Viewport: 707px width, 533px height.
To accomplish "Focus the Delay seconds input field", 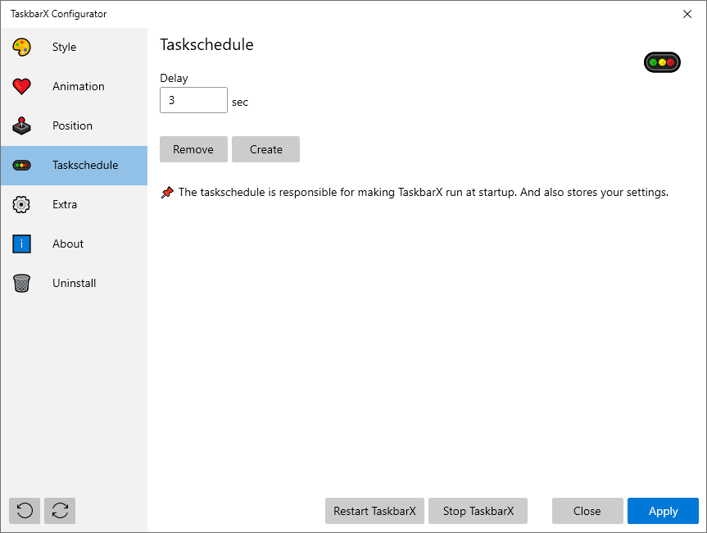I will (193, 100).
